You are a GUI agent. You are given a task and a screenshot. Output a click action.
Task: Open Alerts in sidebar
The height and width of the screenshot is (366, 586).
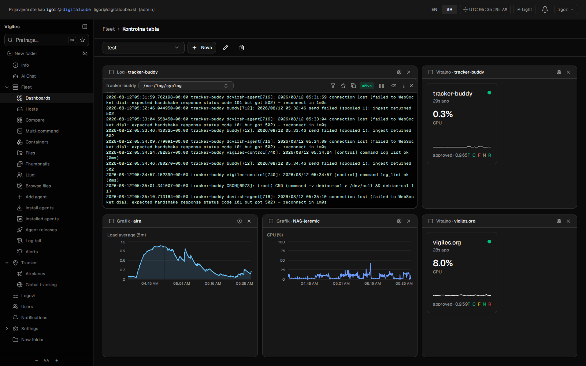(47, 252)
